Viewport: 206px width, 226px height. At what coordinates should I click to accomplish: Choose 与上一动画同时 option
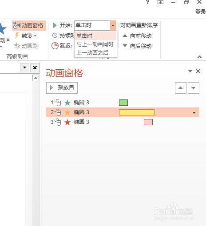pyautogui.click(x=95, y=44)
